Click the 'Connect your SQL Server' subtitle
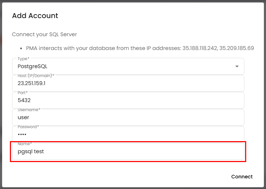266x189 pixels. coord(45,34)
